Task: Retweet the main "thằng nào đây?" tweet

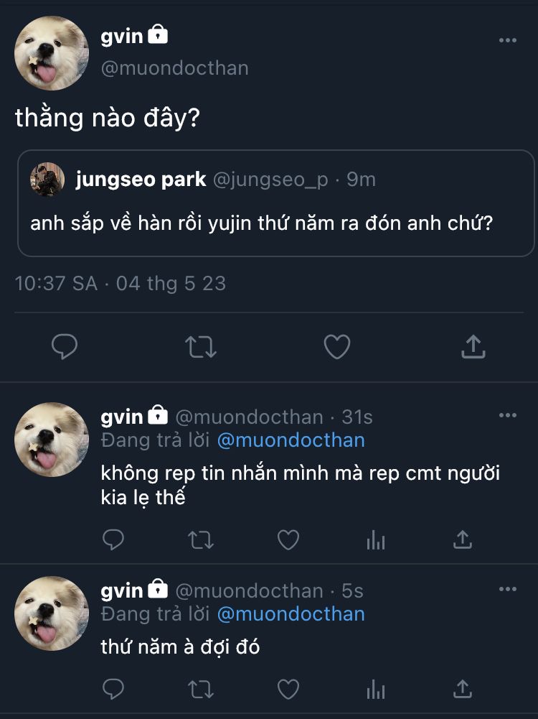Action: 201,348
